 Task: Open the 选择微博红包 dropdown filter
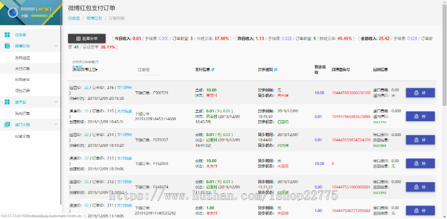85,70
